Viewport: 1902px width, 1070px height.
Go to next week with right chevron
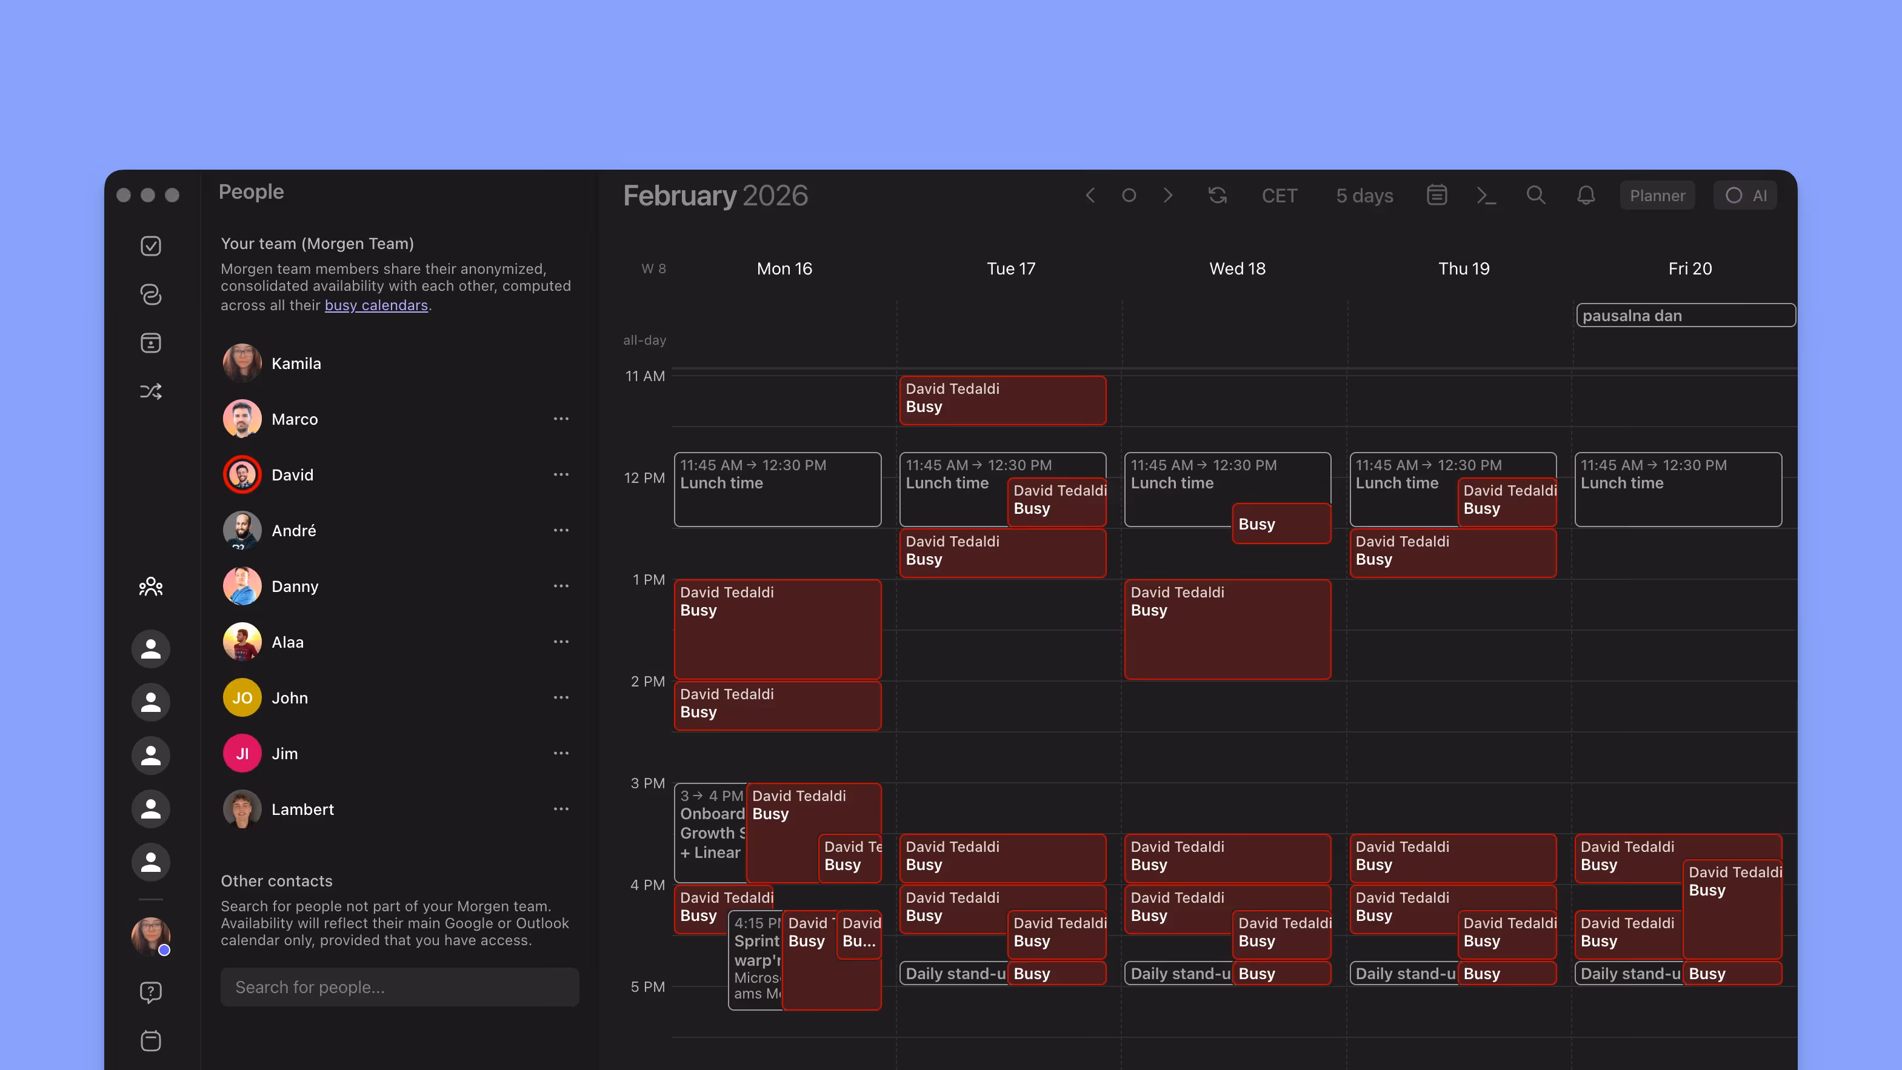[1167, 196]
